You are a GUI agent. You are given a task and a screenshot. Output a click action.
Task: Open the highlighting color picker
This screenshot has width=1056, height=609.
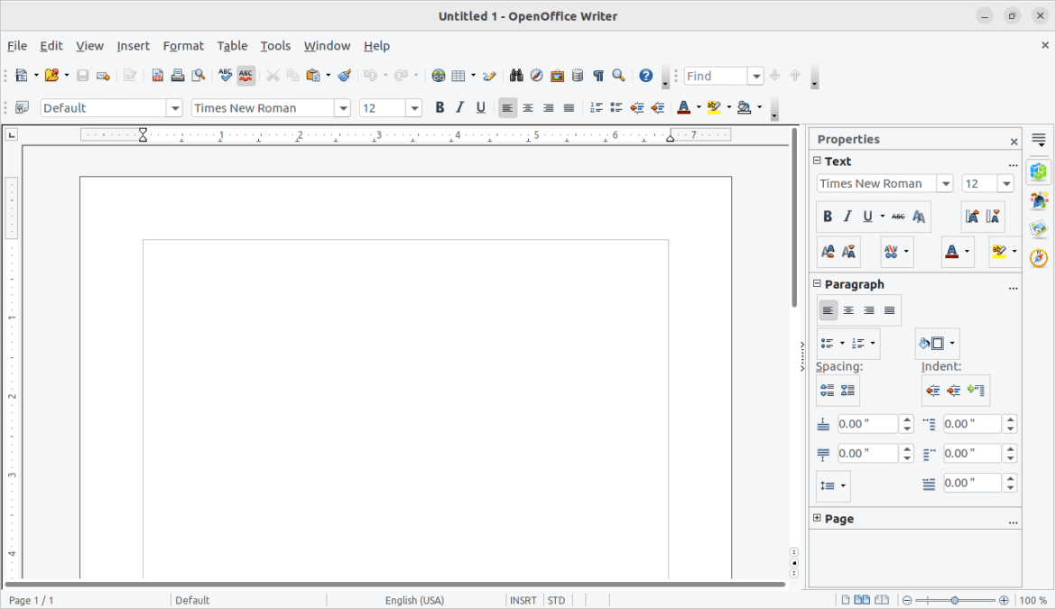(728, 107)
